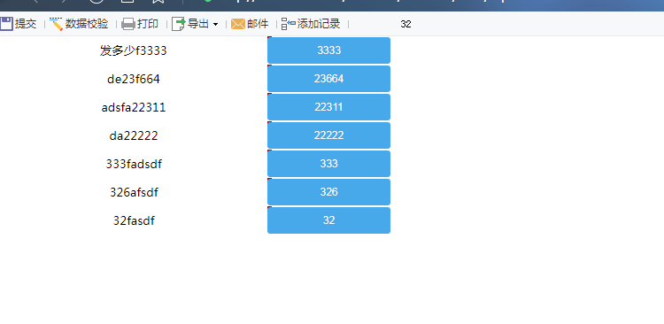
Task: Click the save disk icon beside 提交
Action: [x=6, y=24]
